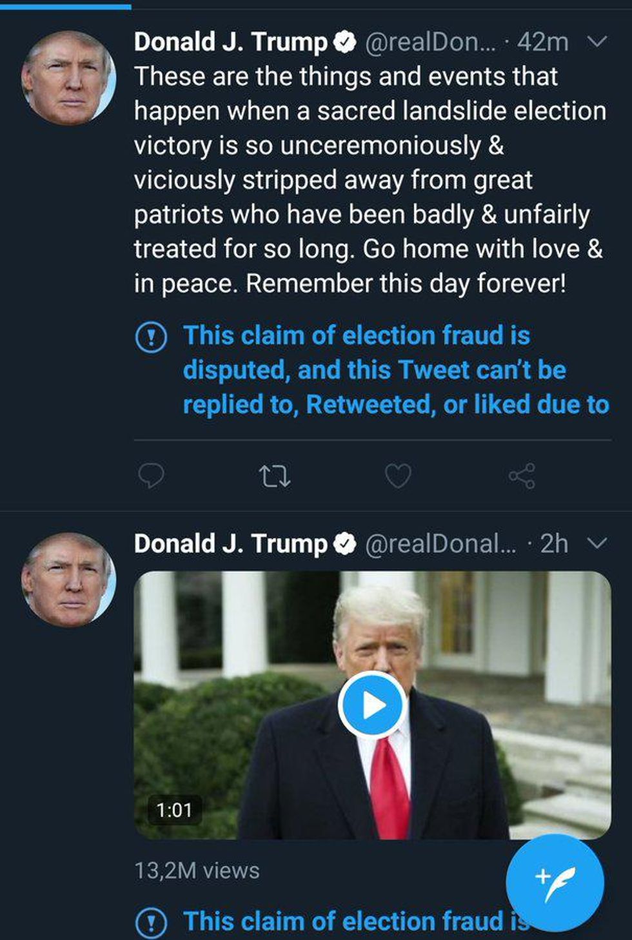Tap the exclamation icon beside the 42m tweet's disputed notice
Screen dimensions: 632x940
click(152, 337)
